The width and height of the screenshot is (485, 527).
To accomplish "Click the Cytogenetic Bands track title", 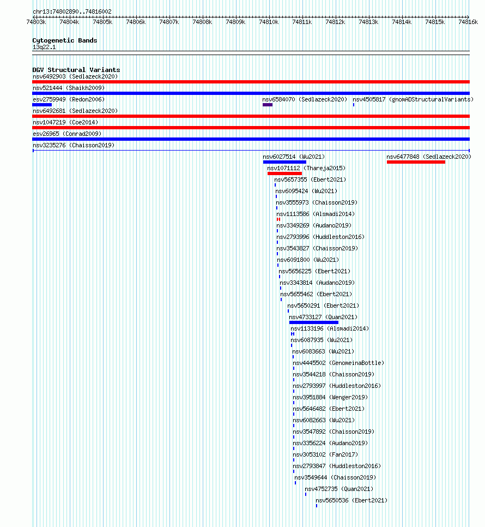I will pyautogui.click(x=65, y=40).
